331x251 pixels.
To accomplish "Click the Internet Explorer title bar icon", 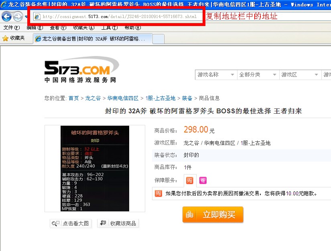I will pyautogui.click(x=4, y=4).
